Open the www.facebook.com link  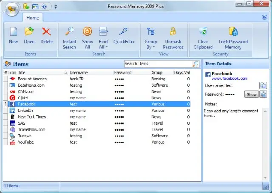click(x=229, y=79)
